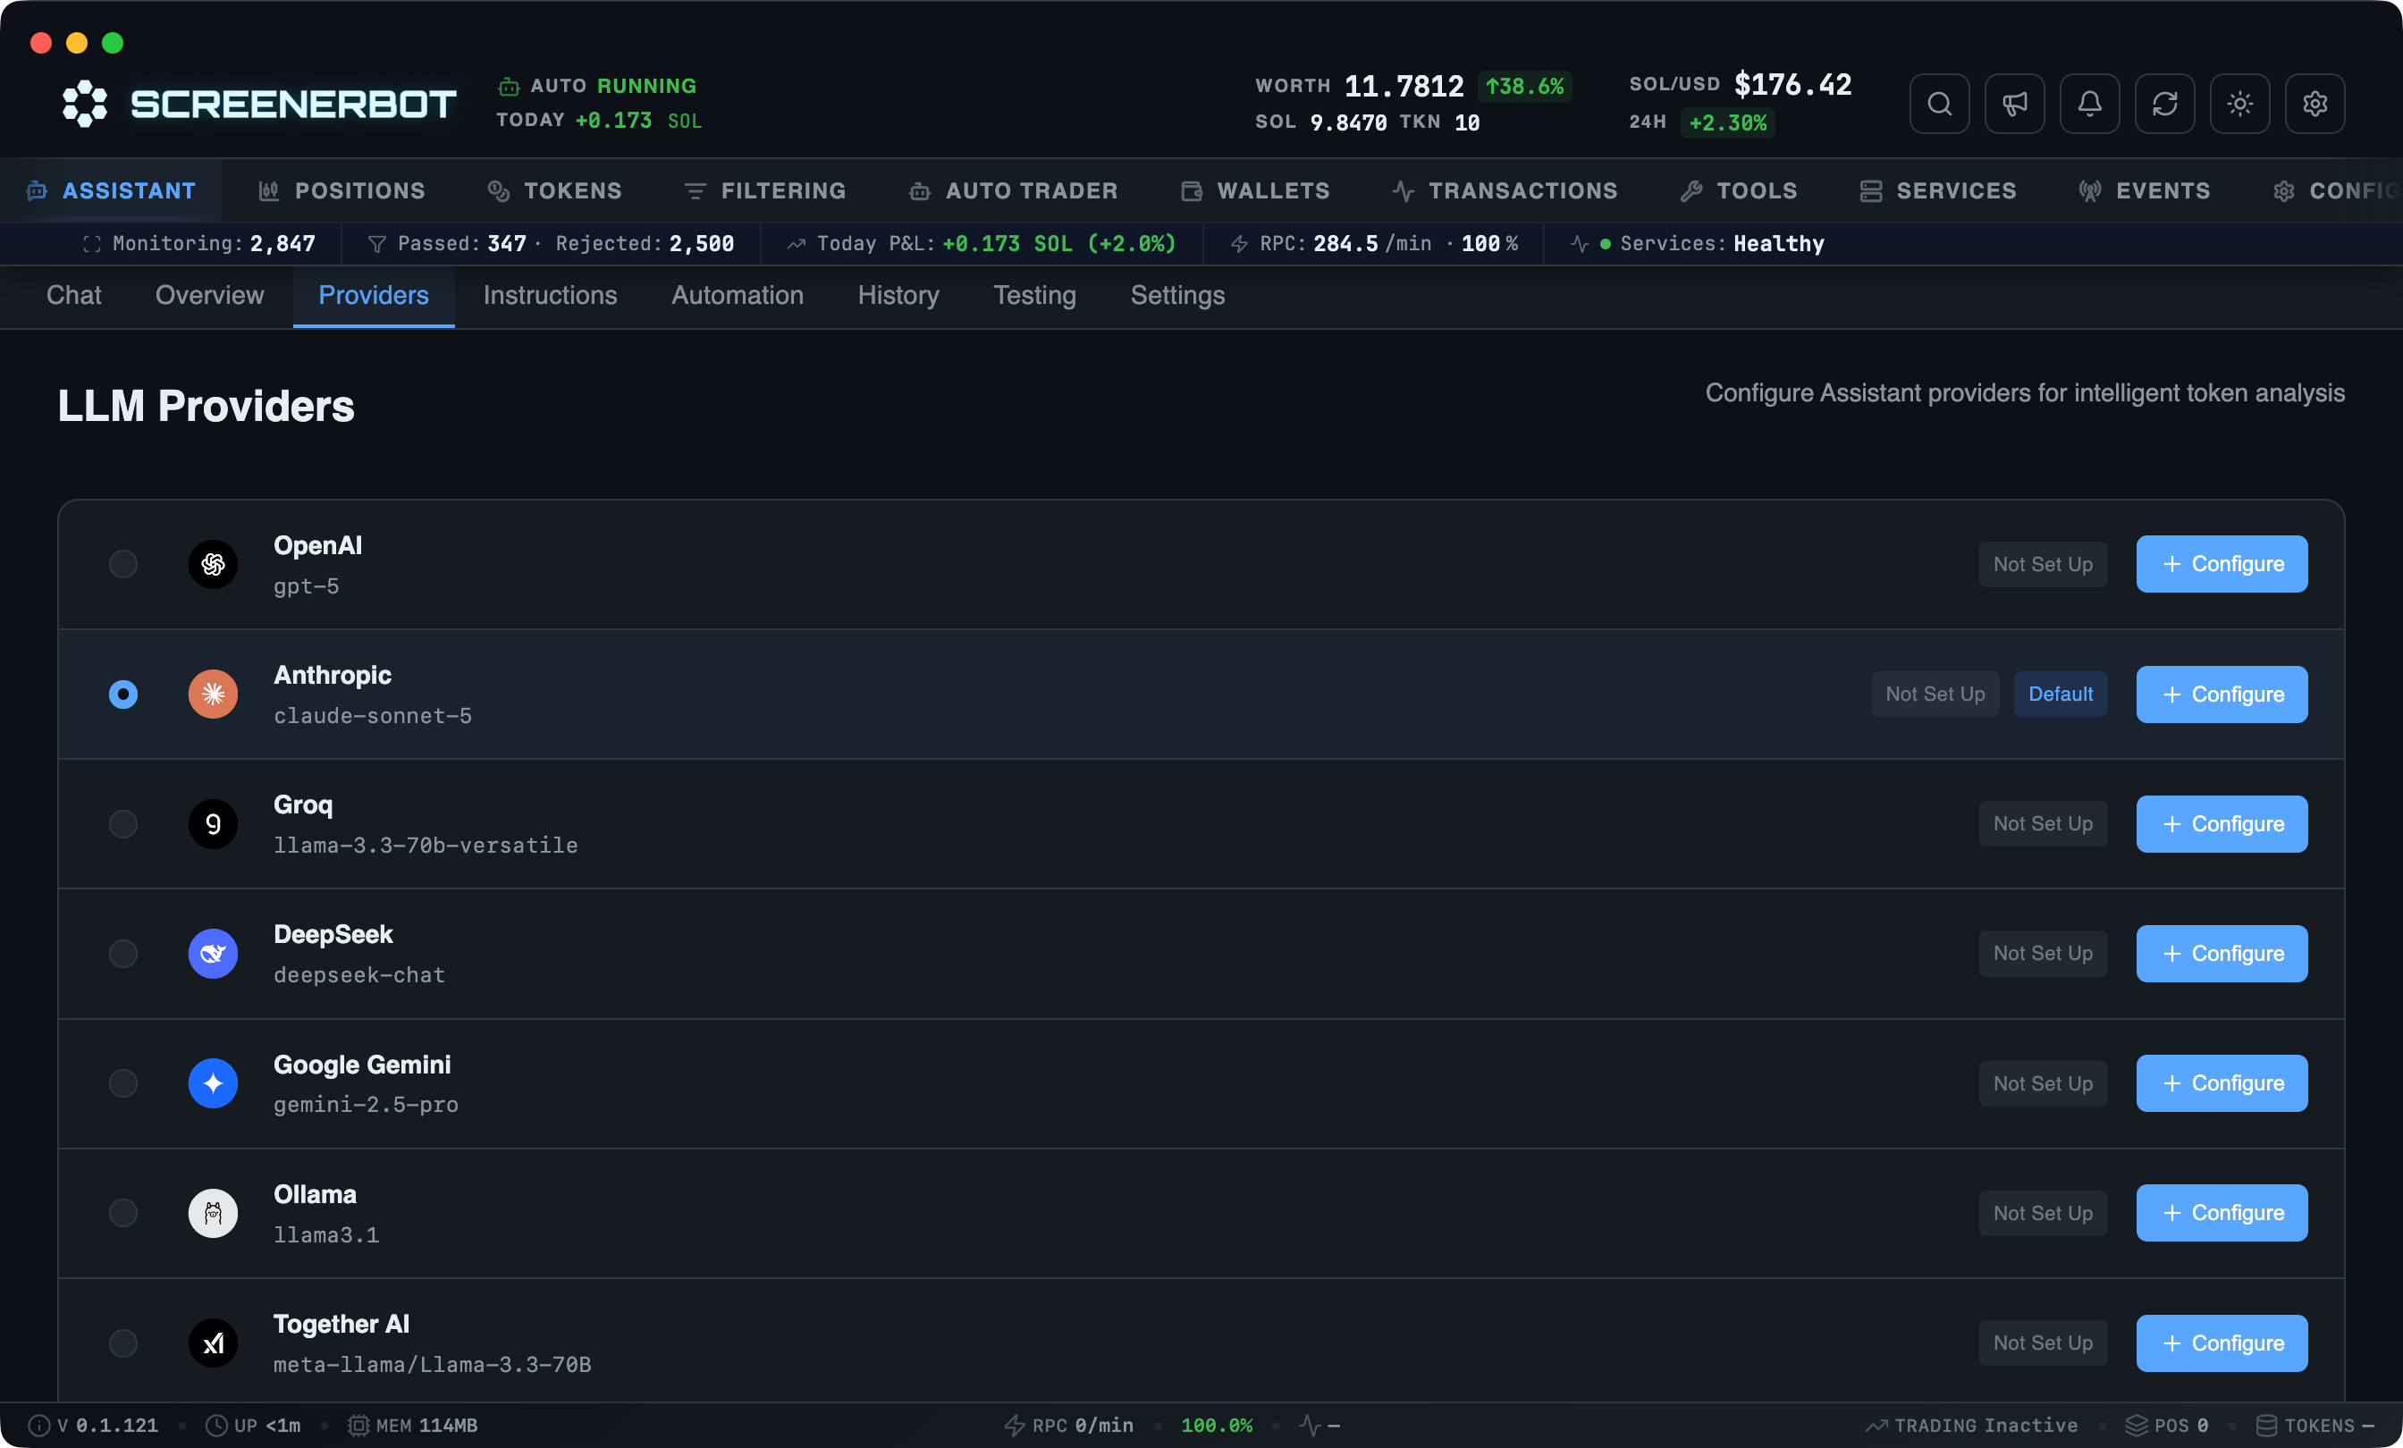Click the claude-sonnet-5 model name

373,716
